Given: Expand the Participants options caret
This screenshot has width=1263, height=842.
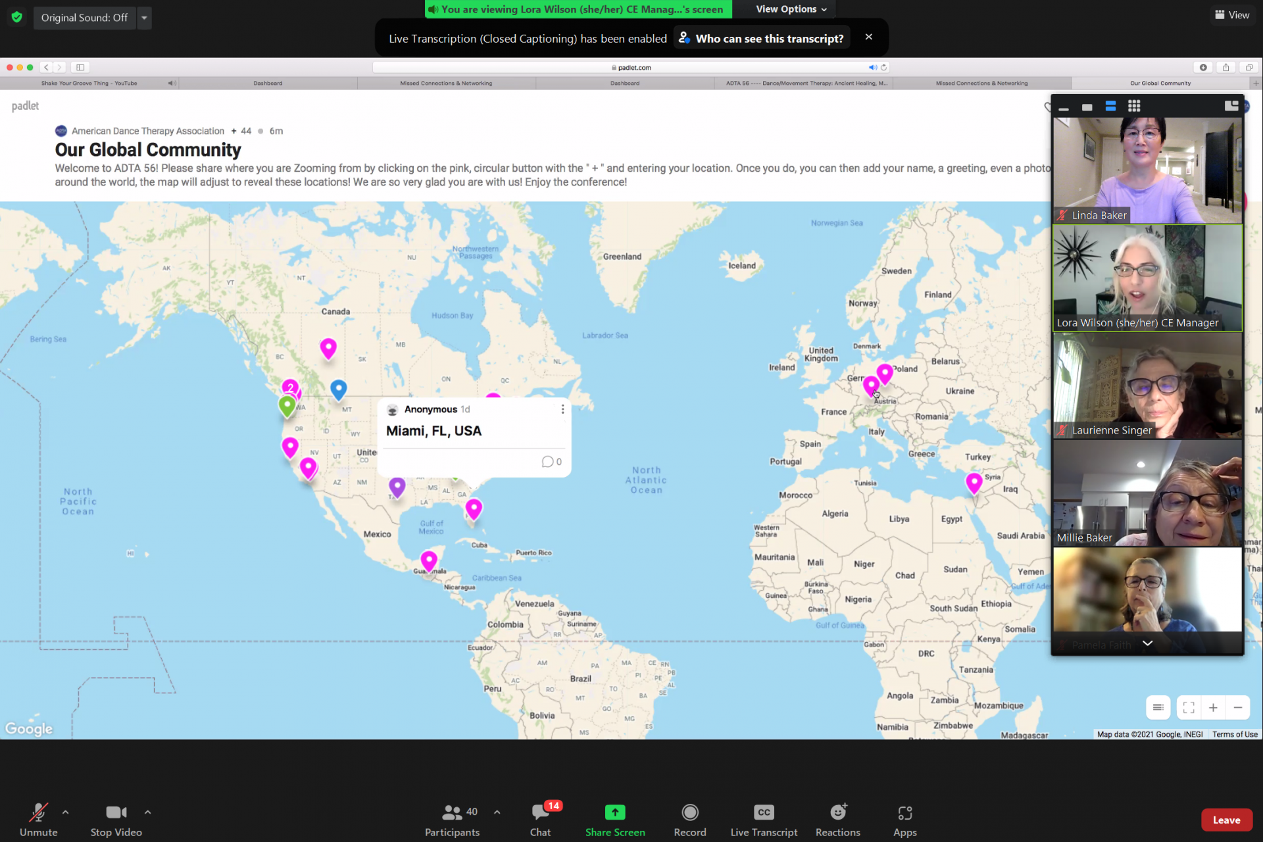Looking at the screenshot, I should [x=497, y=812].
